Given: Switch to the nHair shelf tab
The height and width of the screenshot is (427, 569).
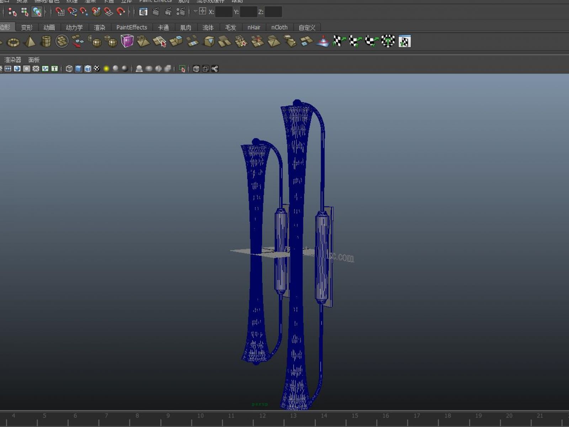Looking at the screenshot, I should (x=254, y=27).
